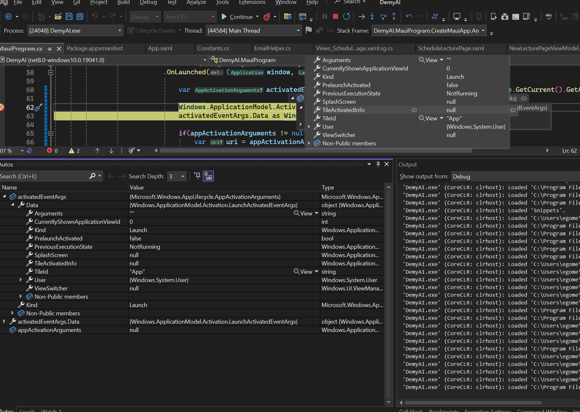
Task: Expand the User row in Autos
Action: (x=21, y=280)
